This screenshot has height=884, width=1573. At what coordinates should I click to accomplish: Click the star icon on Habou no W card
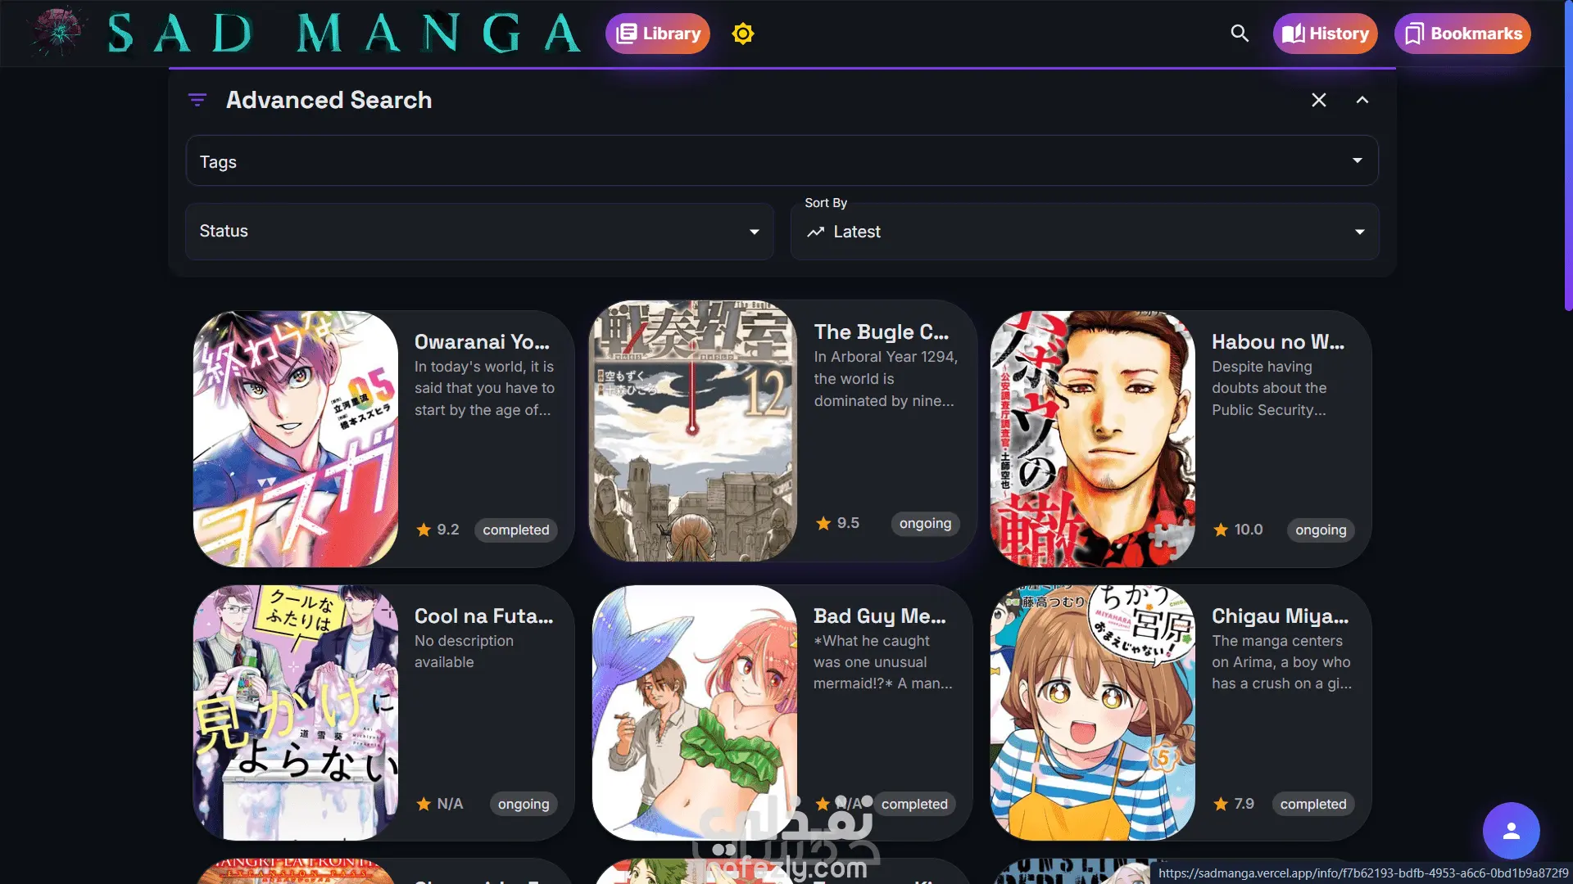1221,530
